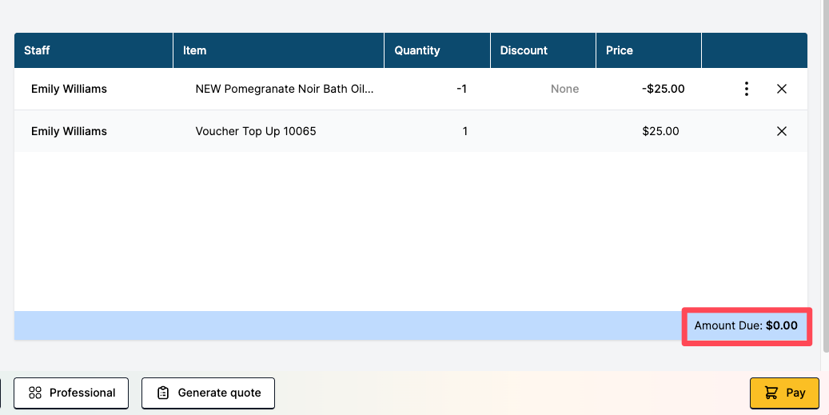Open the three-dot menu for Pomegranate Noir row
Image resolution: width=829 pixels, height=415 pixels.
[x=746, y=89]
